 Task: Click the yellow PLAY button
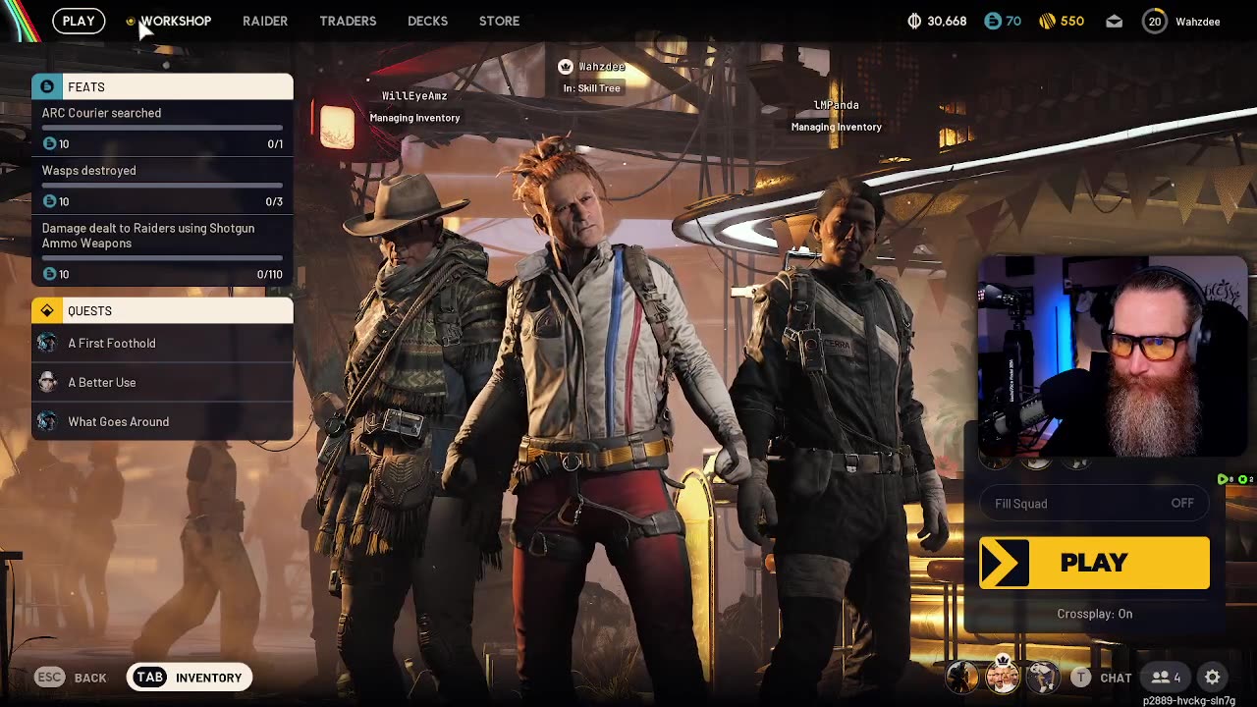(x=1094, y=563)
